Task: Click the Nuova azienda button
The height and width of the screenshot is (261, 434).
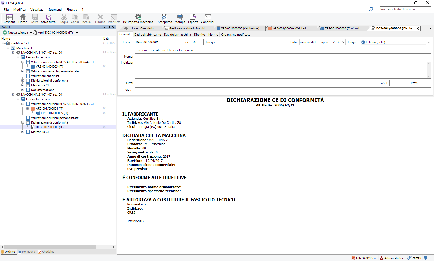Action: (16, 33)
